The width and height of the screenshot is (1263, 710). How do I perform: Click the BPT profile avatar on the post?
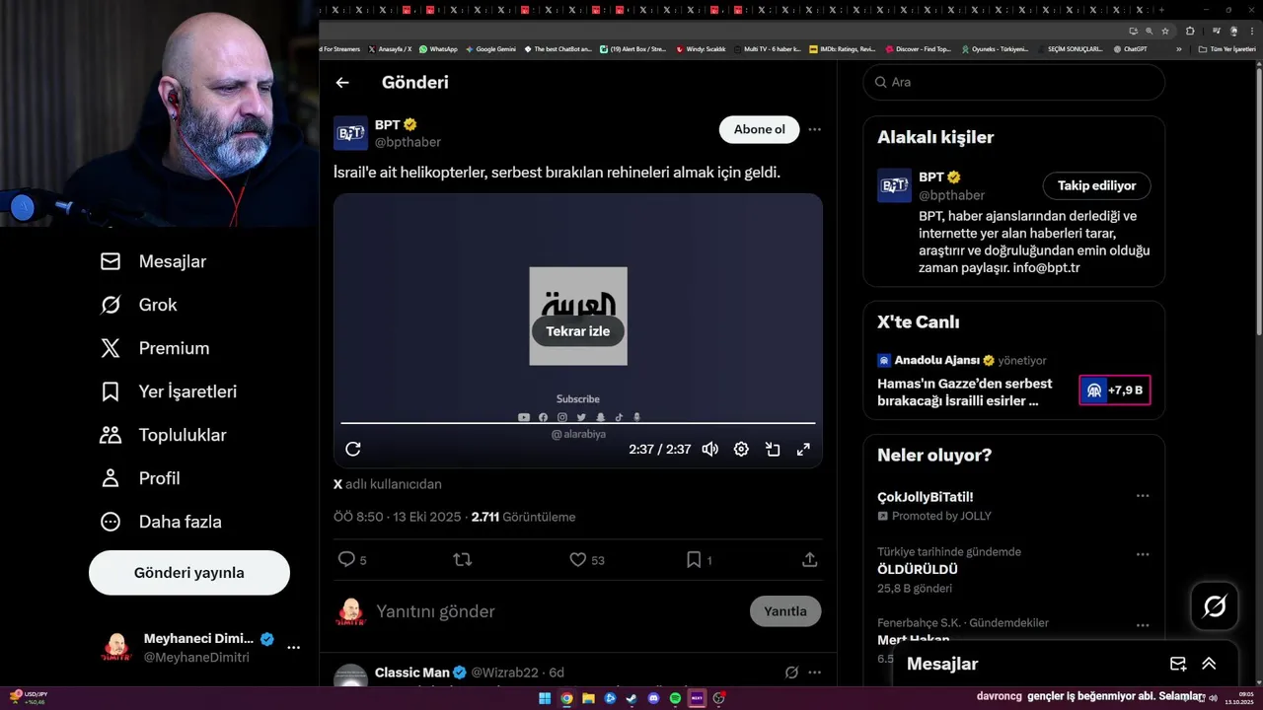pyautogui.click(x=350, y=133)
